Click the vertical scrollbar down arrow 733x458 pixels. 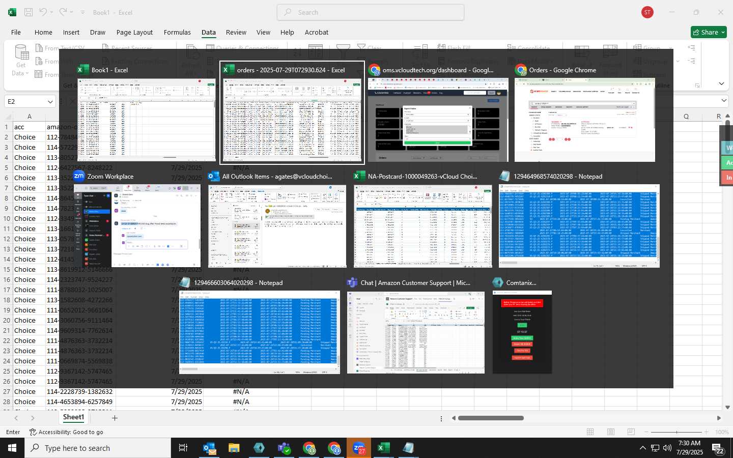tap(727, 407)
